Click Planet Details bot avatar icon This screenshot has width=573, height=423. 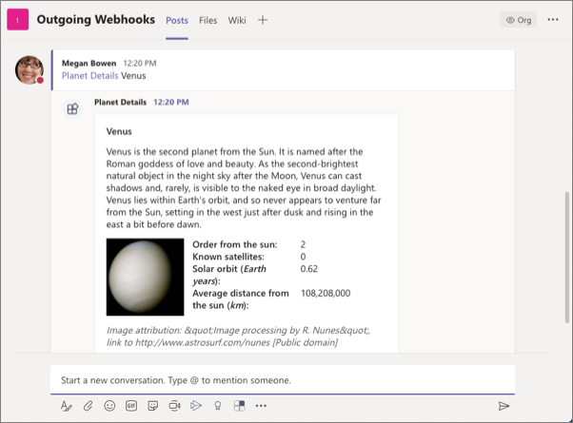click(72, 108)
